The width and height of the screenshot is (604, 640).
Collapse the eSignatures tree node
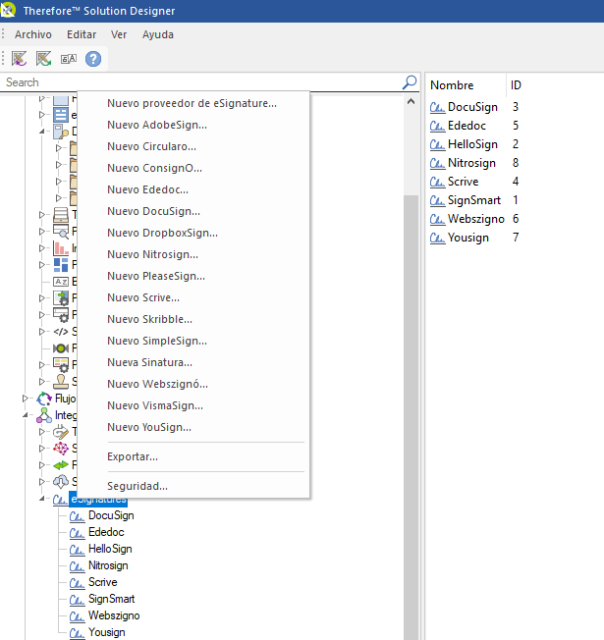coord(41,499)
